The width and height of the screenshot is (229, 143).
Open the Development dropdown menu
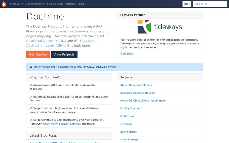[35, 4]
